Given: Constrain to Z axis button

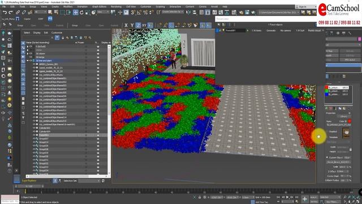Looking at the screenshot, I should (x=138, y=25).
